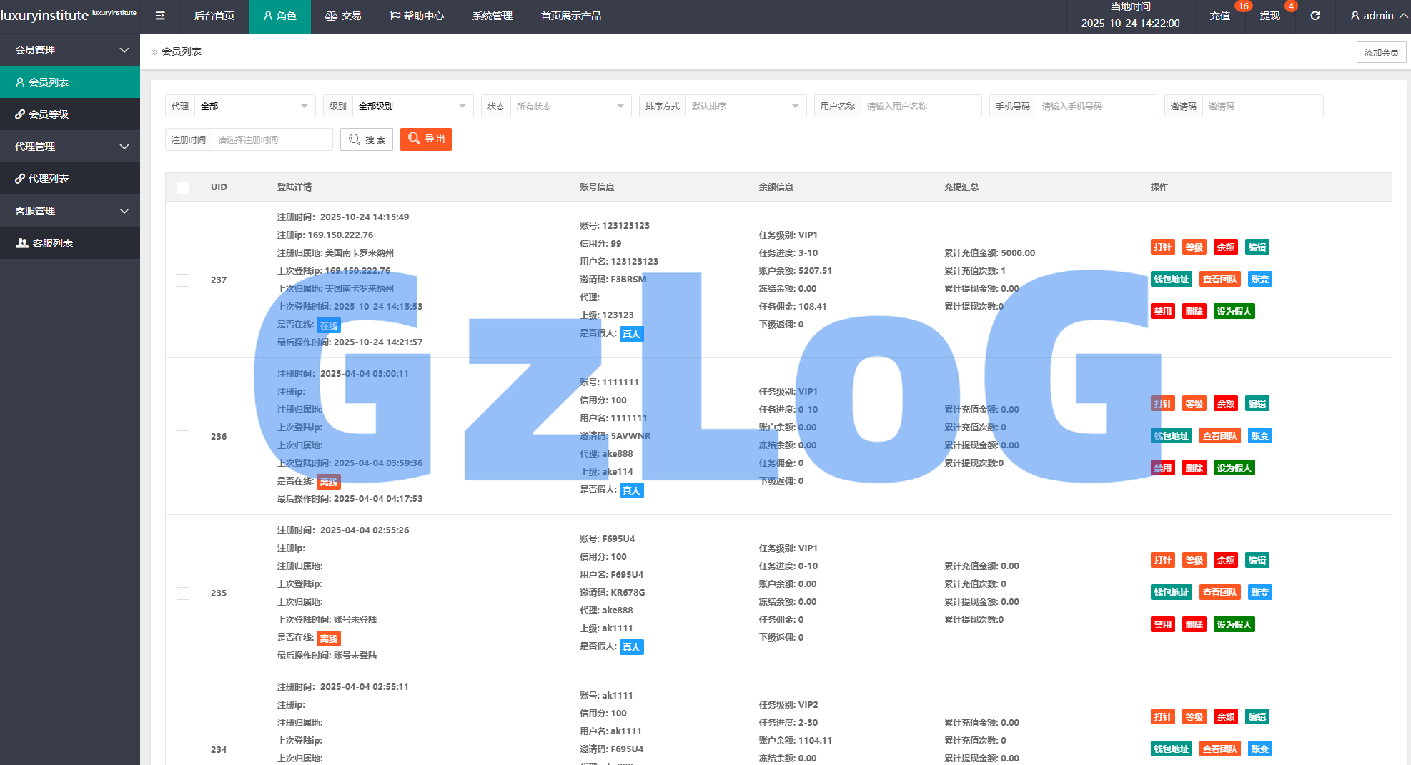Click the 添加会员 button
Image resolution: width=1411 pixels, height=765 pixels.
tap(1381, 52)
